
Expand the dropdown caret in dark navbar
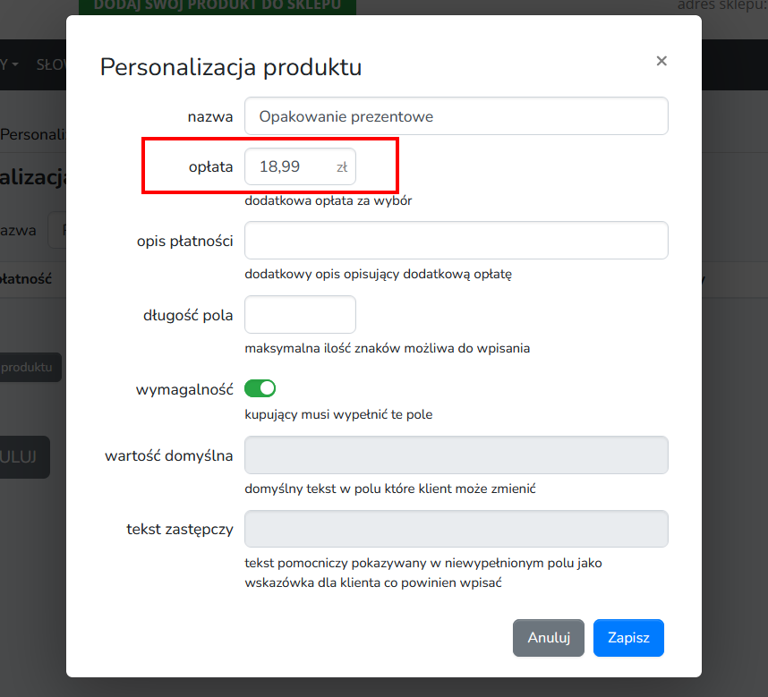pos(14,64)
